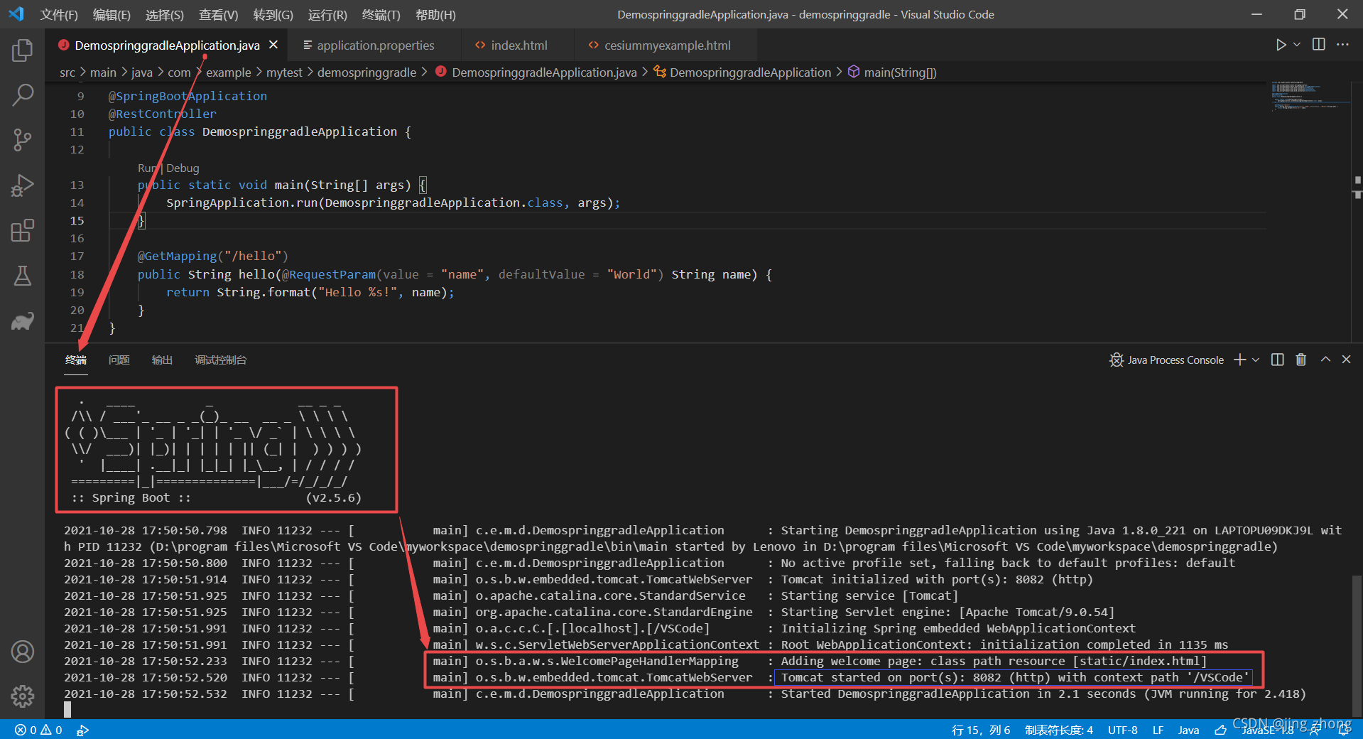Image resolution: width=1363 pixels, height=739 pixels.
Task: Click Windows minimize window button
Action: pyautogui.click(x=1256, y=14)
